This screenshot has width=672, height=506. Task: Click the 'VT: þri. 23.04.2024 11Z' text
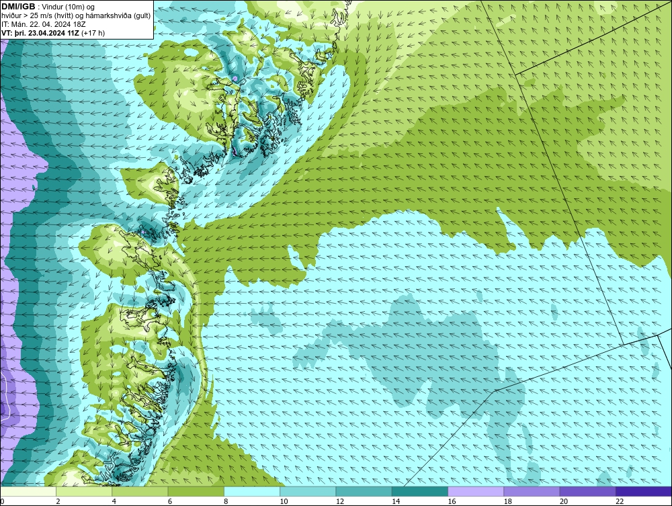pos(40,33)
